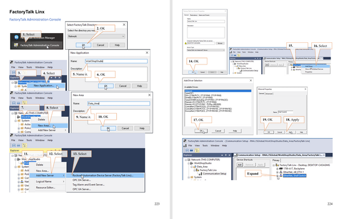Image resolution: width=342 pixels, height=219 pixels.
Task: Click Description box in New Area dialog
Action: point(119,116)
